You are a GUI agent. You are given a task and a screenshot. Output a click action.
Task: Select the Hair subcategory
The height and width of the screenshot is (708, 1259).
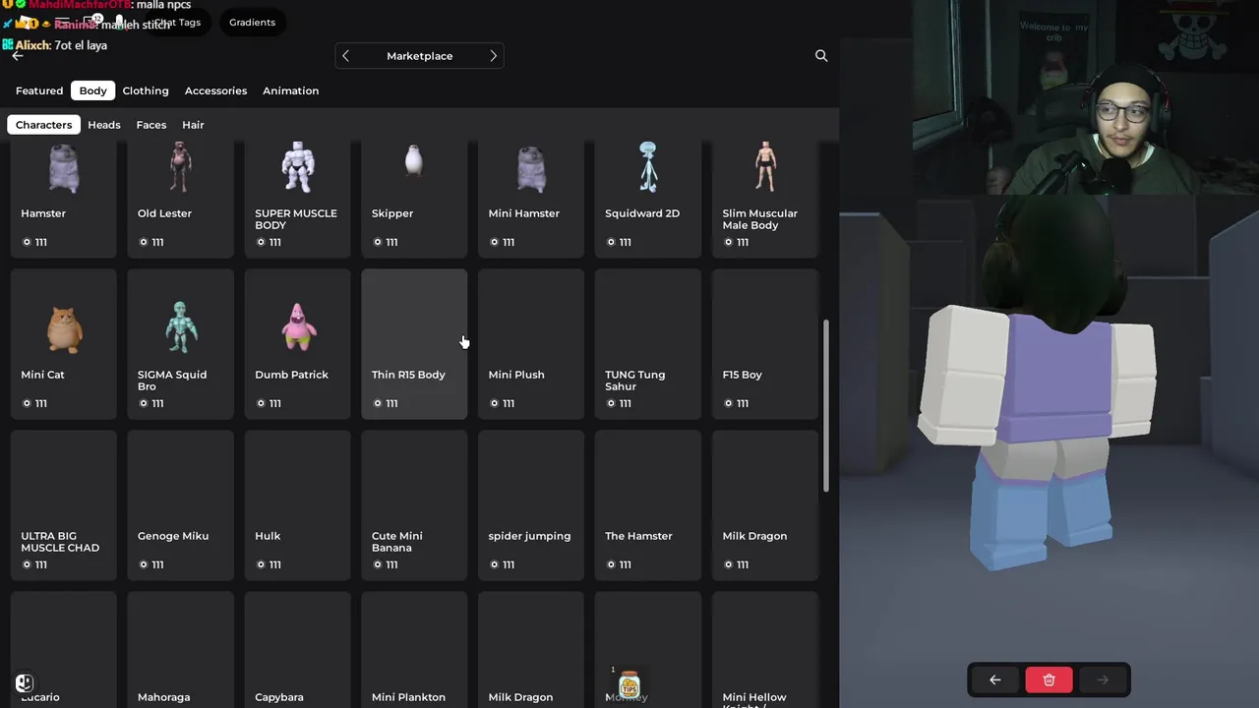coord(193,125)
